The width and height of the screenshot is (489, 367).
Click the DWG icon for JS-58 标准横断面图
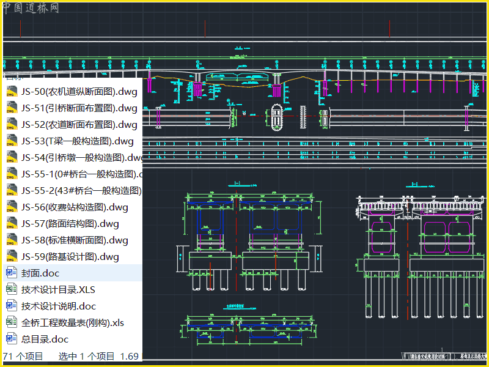pyautogui.click(x=12, y=240)
